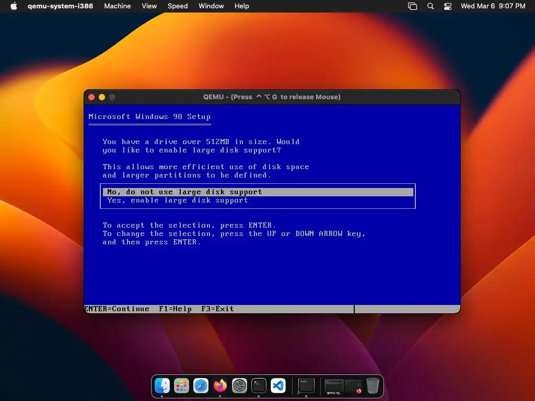Open Stage Manager icon in menu bar
Viewport: 535px width, 401px height.
click(413, 6)
